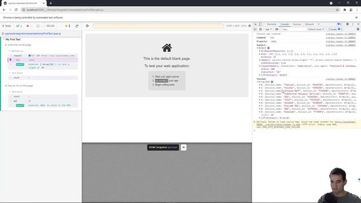Screen dimensions: 361x203
Task: Switch to the Network DevTools tab
Action: 309,24
